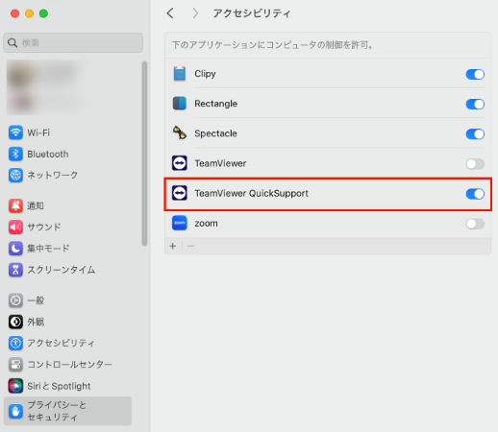
Task: Click the search magnifier icon
Action: pos(12,42)
